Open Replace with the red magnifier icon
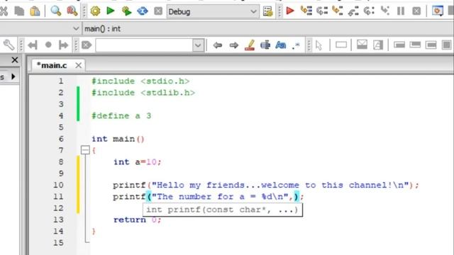 pyautogui.click(x=72, y=11)
